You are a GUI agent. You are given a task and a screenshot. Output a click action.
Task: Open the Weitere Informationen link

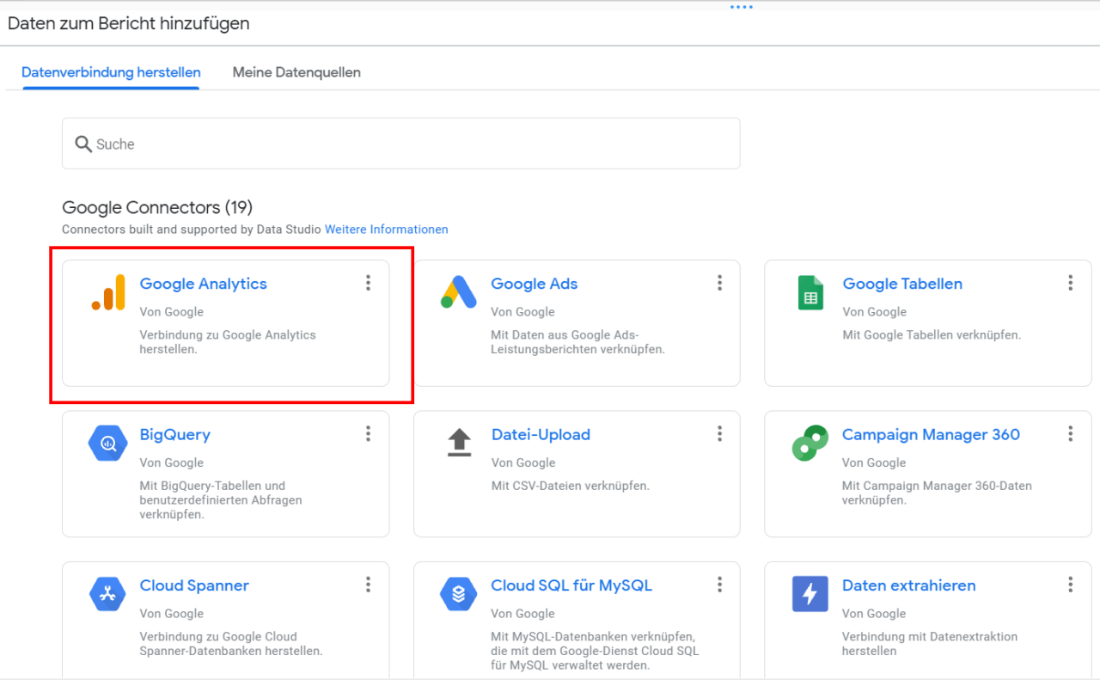[x=386, y=229]
